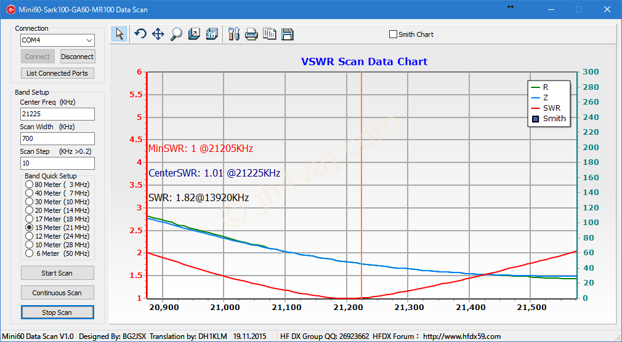Click the CenterSWR: 1.01 @21225KHz annotation
The width and height of the screenshot is (622, 342).
point(214,173)
